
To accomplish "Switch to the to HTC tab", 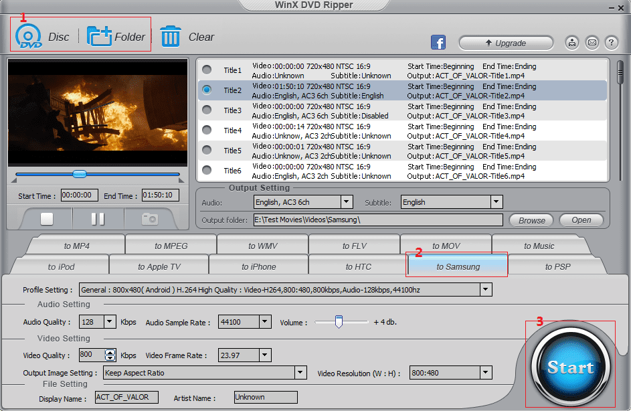I will point(358,266).
